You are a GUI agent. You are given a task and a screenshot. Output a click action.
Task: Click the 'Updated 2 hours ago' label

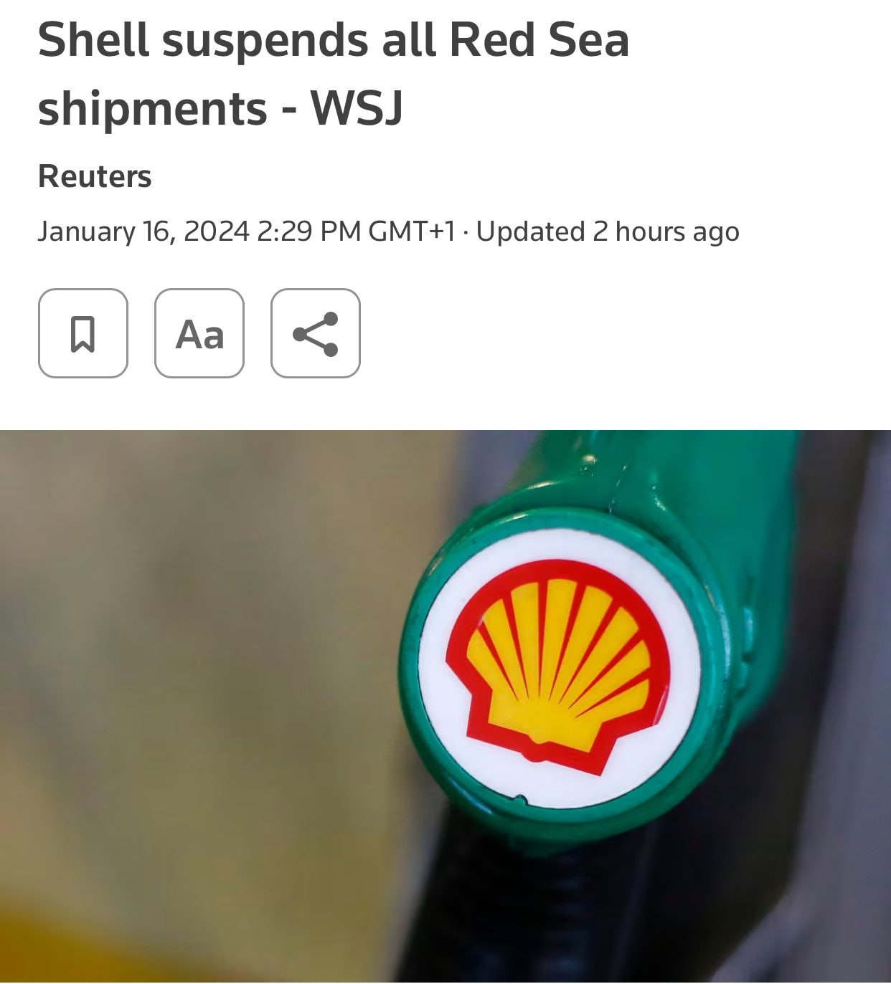pyautogui.click(x=608, y=231)
